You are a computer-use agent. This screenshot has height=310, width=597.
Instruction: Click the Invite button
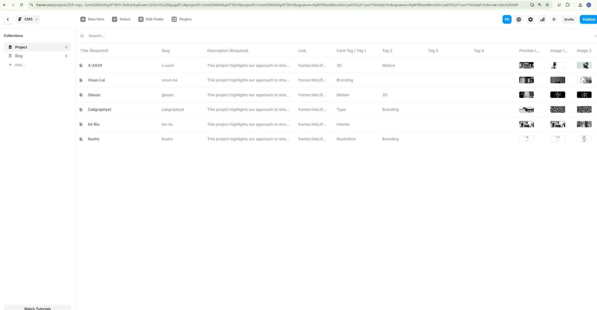(569, 20)
